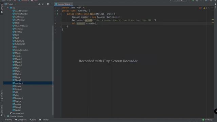Go to previous highlighted error arrow

pos(209,8)
